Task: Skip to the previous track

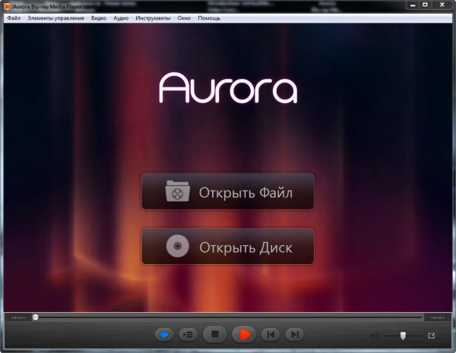Action: click(271, 335)
